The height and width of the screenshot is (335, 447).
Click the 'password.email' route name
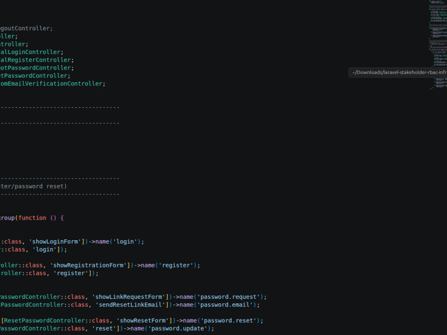[x=225, y=305]
